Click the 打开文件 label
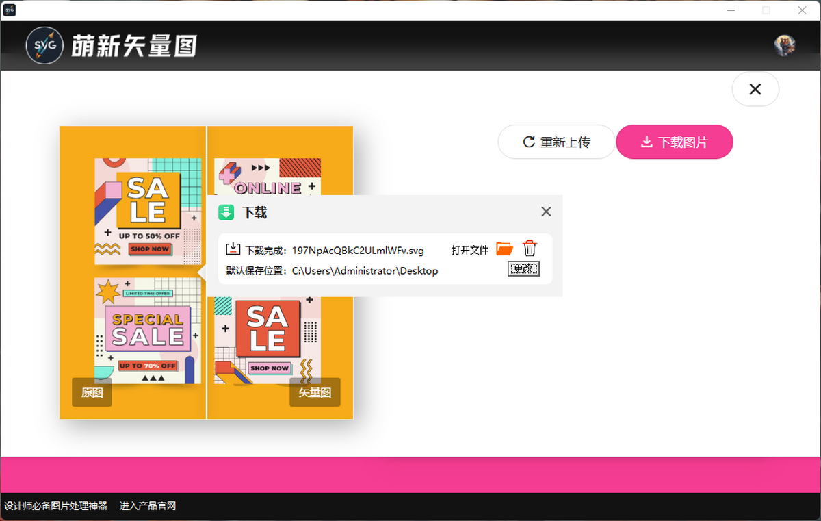Image resolution: width=821 pixels, height=521 pixels. 470,250
